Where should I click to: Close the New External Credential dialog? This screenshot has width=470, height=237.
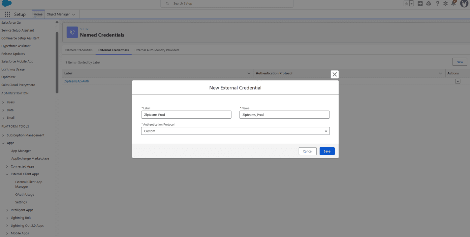pyautogui.click(x=334, y=74)
